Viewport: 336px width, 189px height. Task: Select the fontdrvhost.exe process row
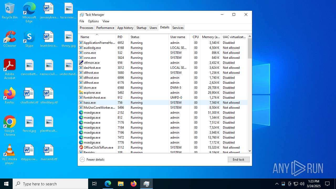point(163,98)
